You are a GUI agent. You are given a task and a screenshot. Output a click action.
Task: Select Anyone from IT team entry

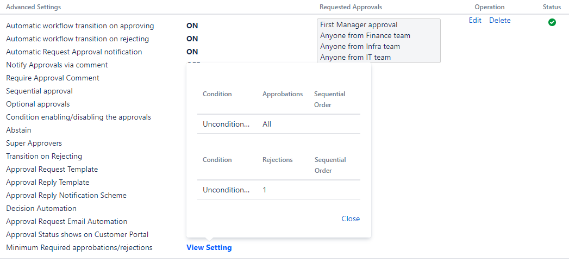pyautogui.click(x=355, y=57)
